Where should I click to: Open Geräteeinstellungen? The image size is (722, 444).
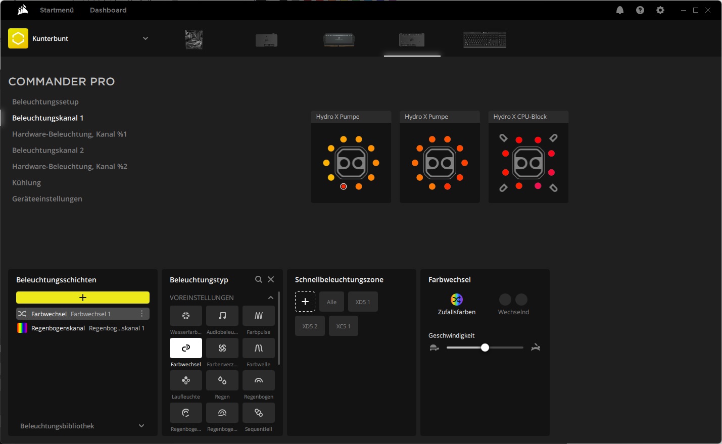coord(47,199)
